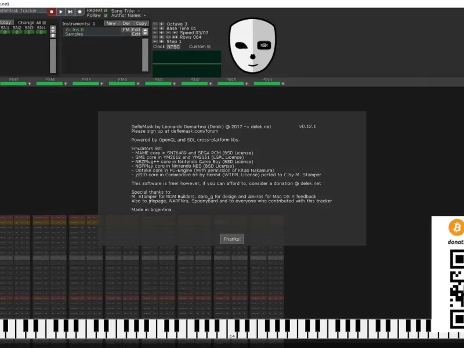
Task: Enable the Change All checkbox
Action: coord(45,23)
